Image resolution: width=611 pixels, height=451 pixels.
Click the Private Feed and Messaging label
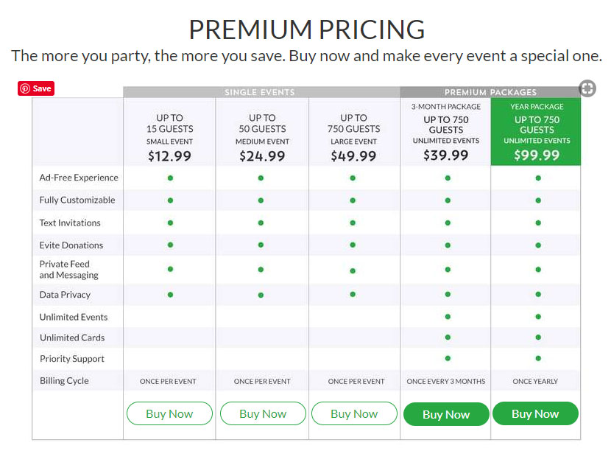point(68,269)
